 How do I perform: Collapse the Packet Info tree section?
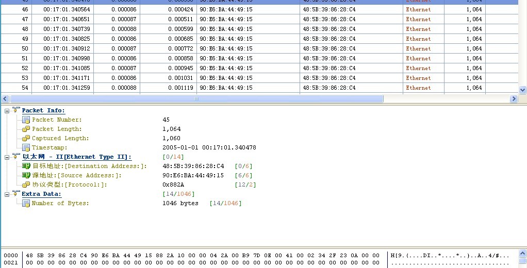coord(7,110)
